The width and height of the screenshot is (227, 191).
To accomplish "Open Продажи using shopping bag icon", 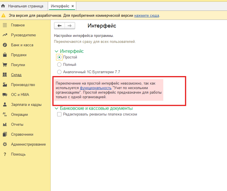I will click(x=5, y=55).
